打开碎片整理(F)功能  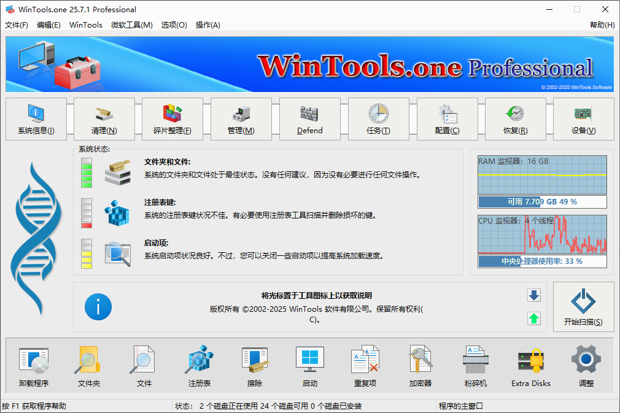pos(172,119)
